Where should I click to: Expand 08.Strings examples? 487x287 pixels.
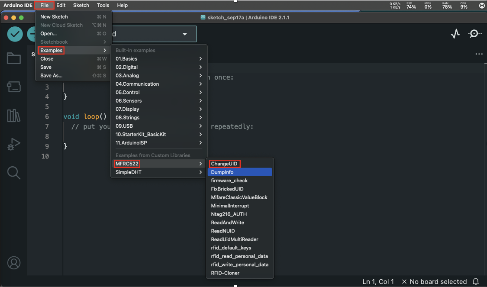(159, 117)
